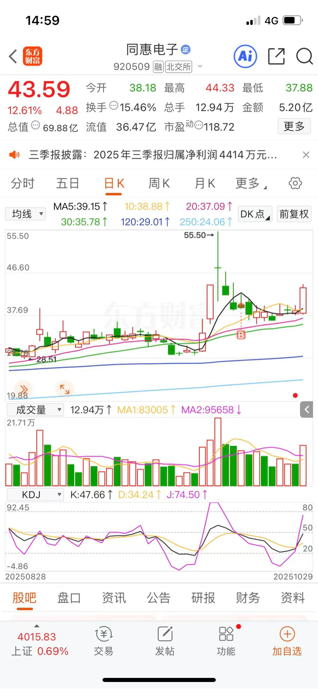Open the 资讯 tab
Viewport: 318px width, 689px height.
point(114,597)
